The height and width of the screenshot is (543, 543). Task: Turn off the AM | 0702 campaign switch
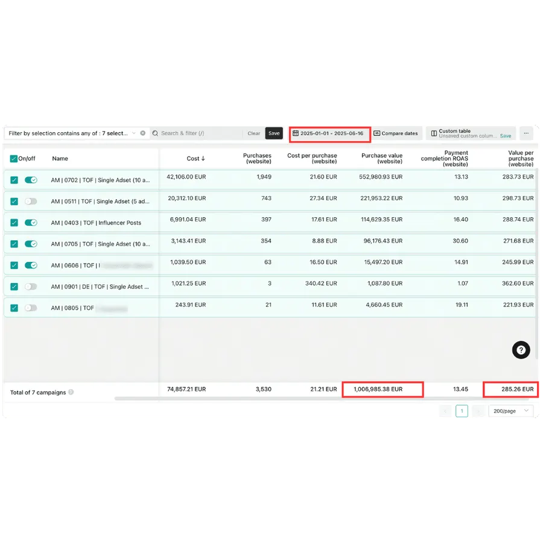pyautogui.click(x=31, y=180)
